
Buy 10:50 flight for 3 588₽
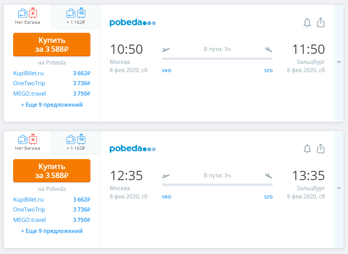[52, 45]
